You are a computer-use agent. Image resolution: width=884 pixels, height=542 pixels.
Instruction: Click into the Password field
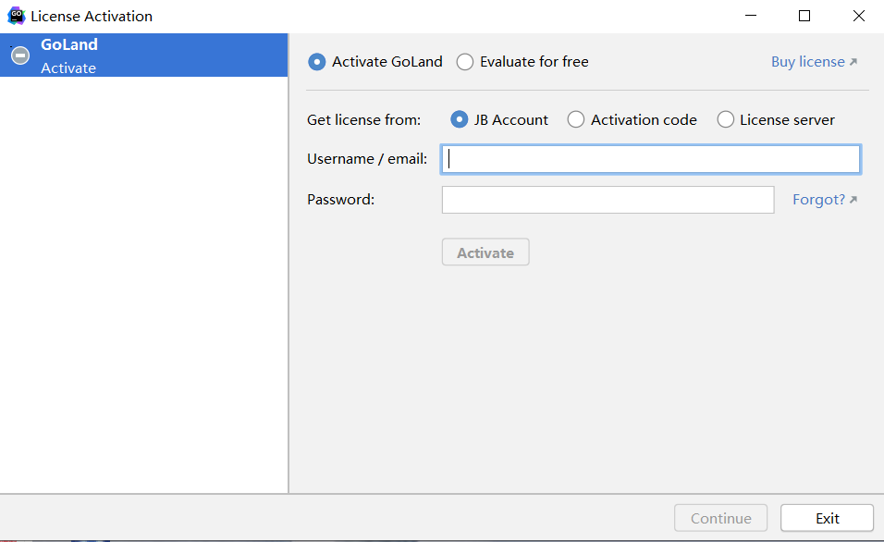(608, 200)
